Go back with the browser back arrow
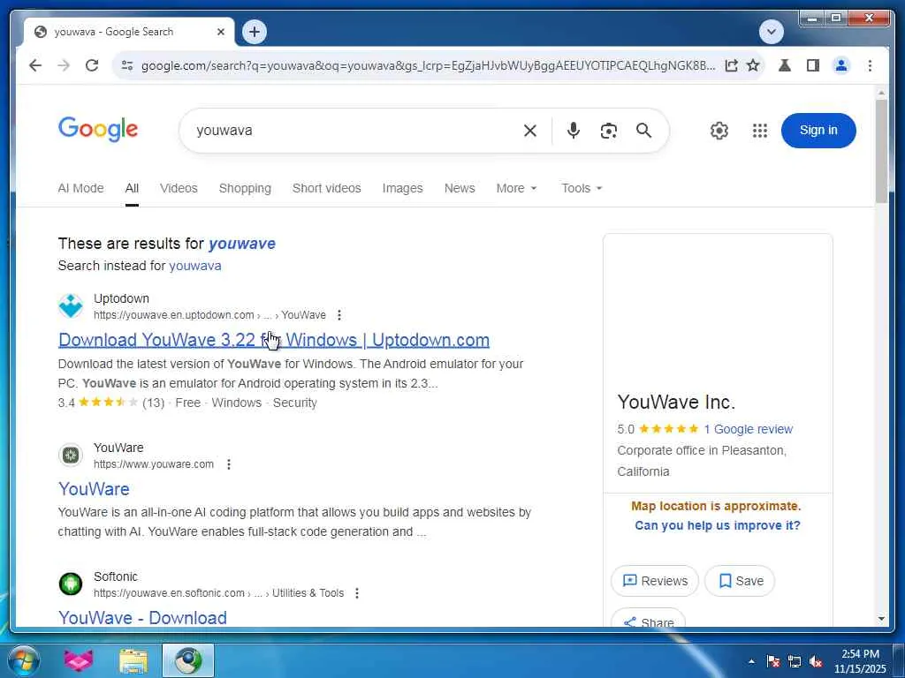The width and height of the screenshot is (905, 678). tap(35, 65)
